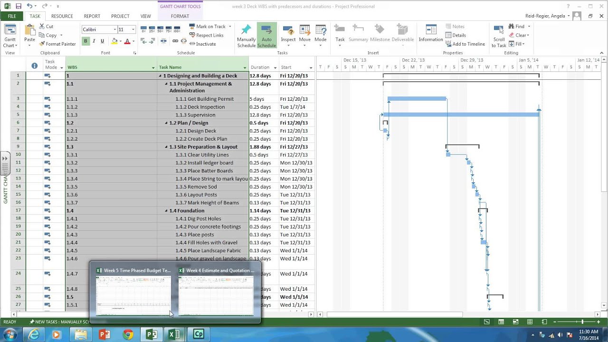The width and height of the screenshot is (608, 342).
Task: Switch to Team Planner view in status bar
Action: tap(515, 322)
